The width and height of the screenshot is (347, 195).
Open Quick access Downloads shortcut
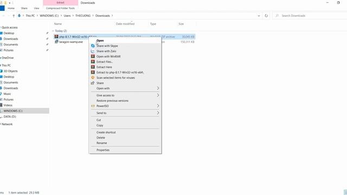coord(11,39)
